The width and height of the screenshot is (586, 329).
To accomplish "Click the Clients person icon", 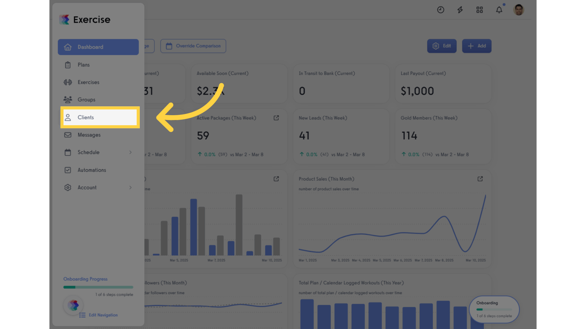I will [x=68, y=117].
